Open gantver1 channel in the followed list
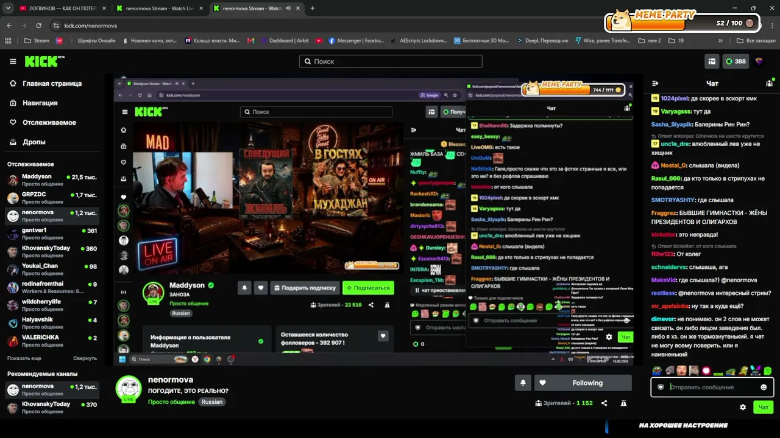The height and width of the screenshot is (438, 780). coord(52,234)
